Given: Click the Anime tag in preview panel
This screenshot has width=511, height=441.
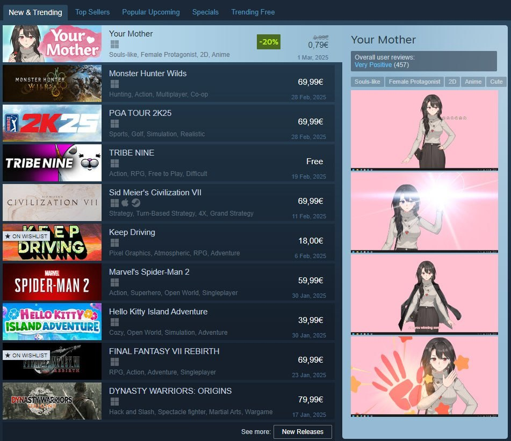Looking at the screenshot, I should [473, 82].
